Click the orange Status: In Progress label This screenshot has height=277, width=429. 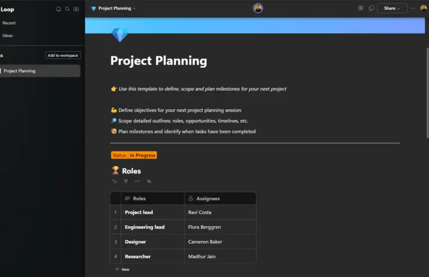[134, 155]
